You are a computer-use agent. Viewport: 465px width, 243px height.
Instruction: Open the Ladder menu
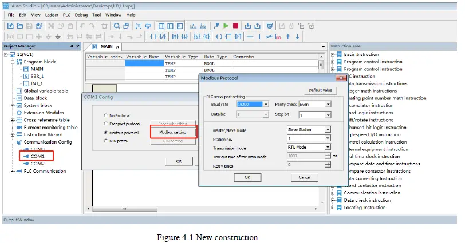52,14
